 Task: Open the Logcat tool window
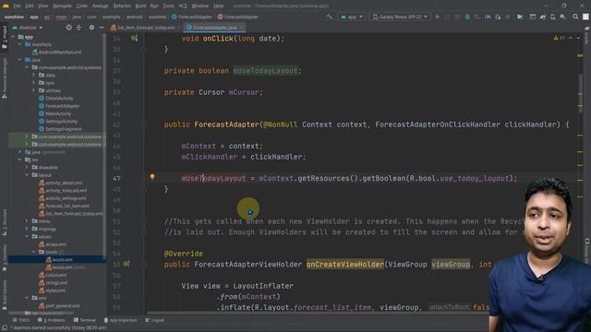[154, 320]
